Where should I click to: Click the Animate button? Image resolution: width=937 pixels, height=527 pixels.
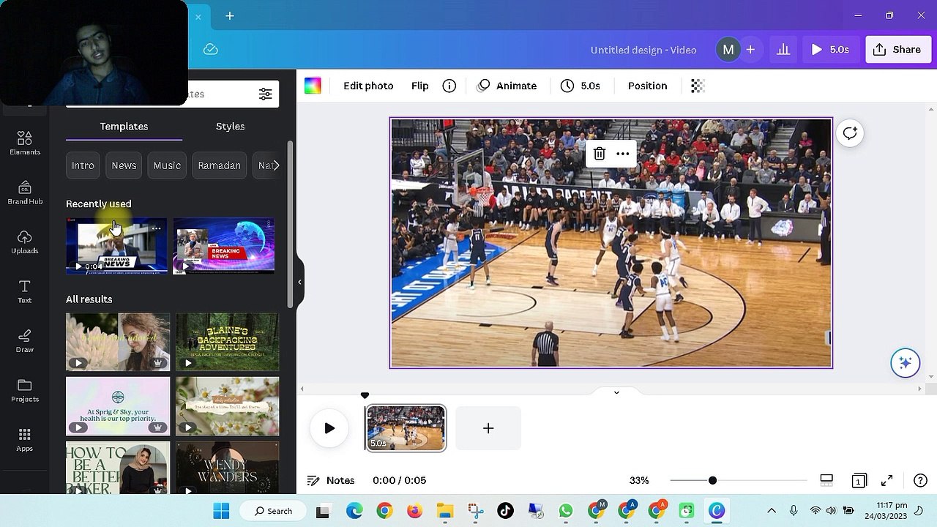coord(507,86)
